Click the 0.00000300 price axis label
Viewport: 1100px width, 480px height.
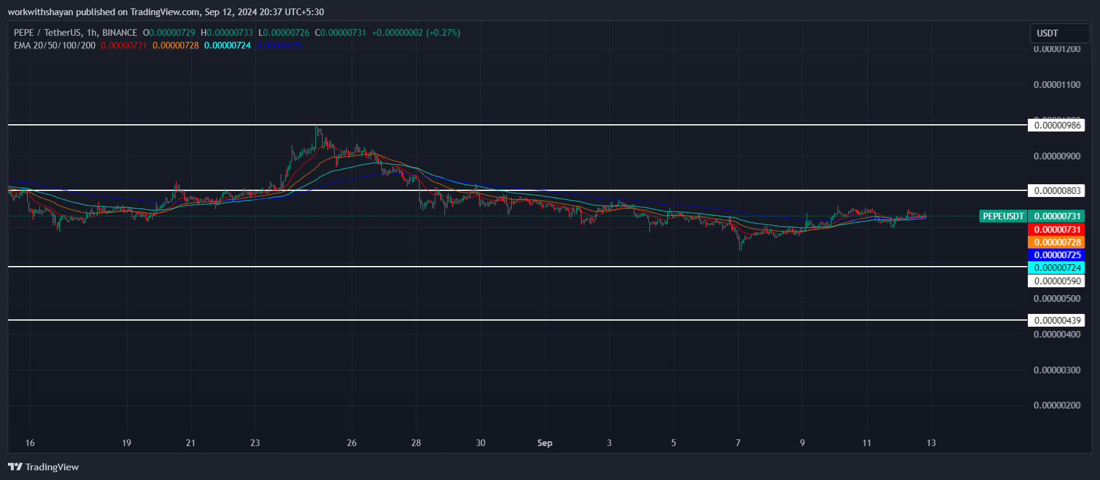coord(1057,370)
